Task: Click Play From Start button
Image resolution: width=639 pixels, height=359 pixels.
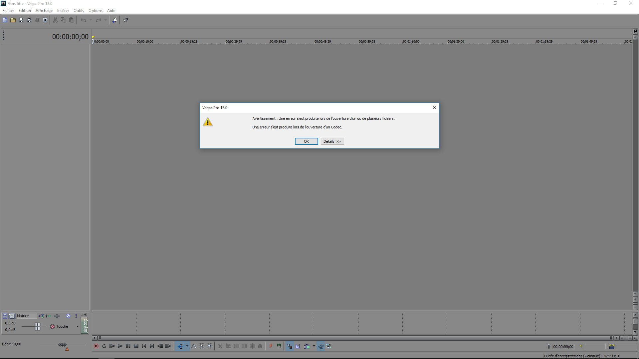Action: (x=112, y=346)
